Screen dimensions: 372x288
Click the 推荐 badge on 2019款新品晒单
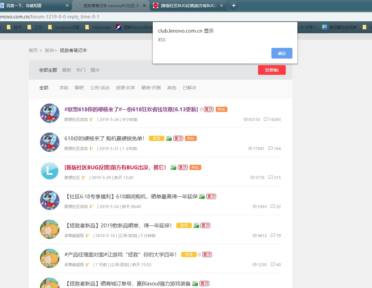(184, 225)
